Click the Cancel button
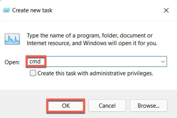The height and width of the screenshot is (118, 177). [107, 106]
